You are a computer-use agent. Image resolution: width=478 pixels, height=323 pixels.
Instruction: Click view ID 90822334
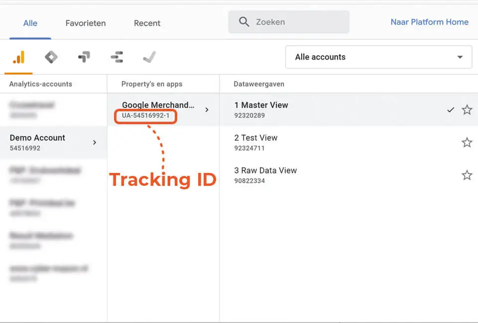(x=249, y=181)
